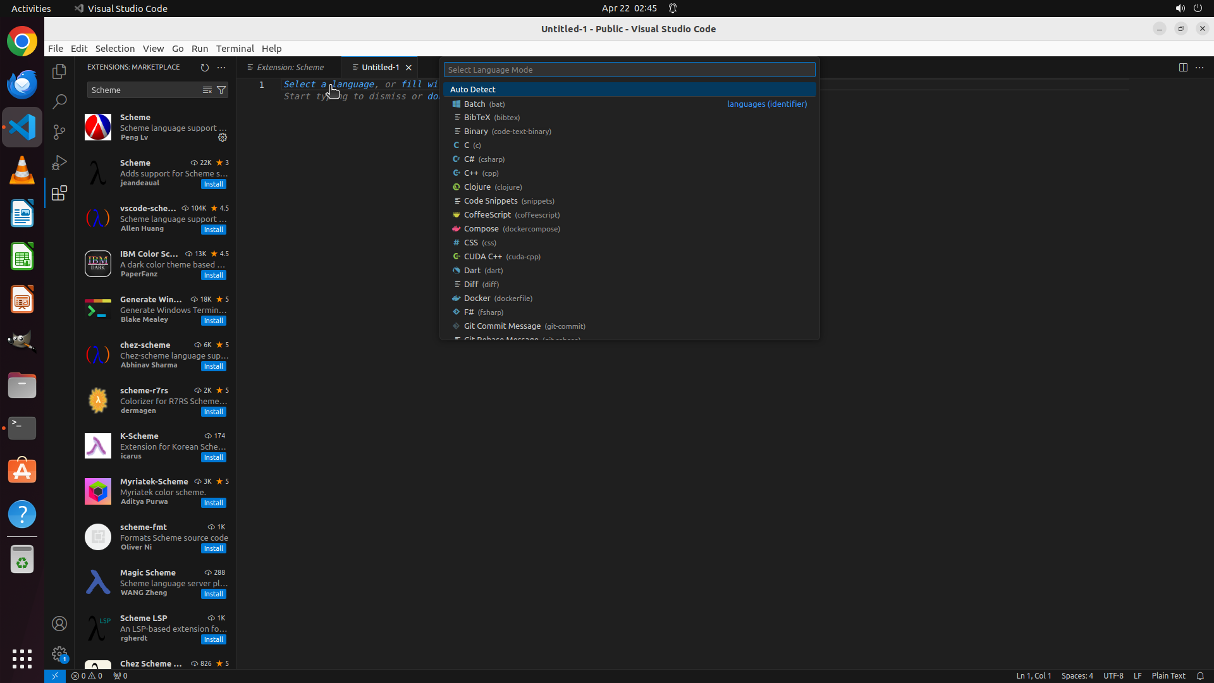The image size is (1214, 683).
Task: Open Run and Debug view icon
Action: 59,163
